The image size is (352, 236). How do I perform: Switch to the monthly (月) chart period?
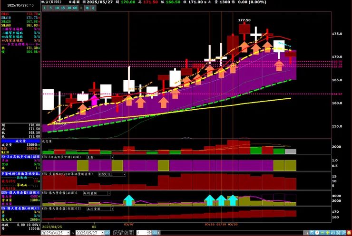coord(93,8)
